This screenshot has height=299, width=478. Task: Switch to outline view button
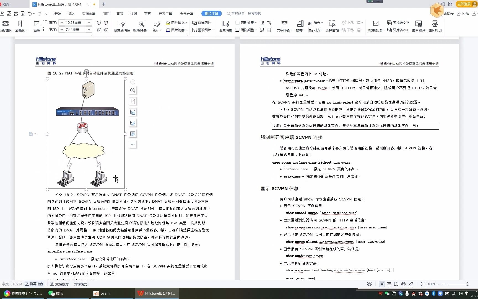coord(389,284)
